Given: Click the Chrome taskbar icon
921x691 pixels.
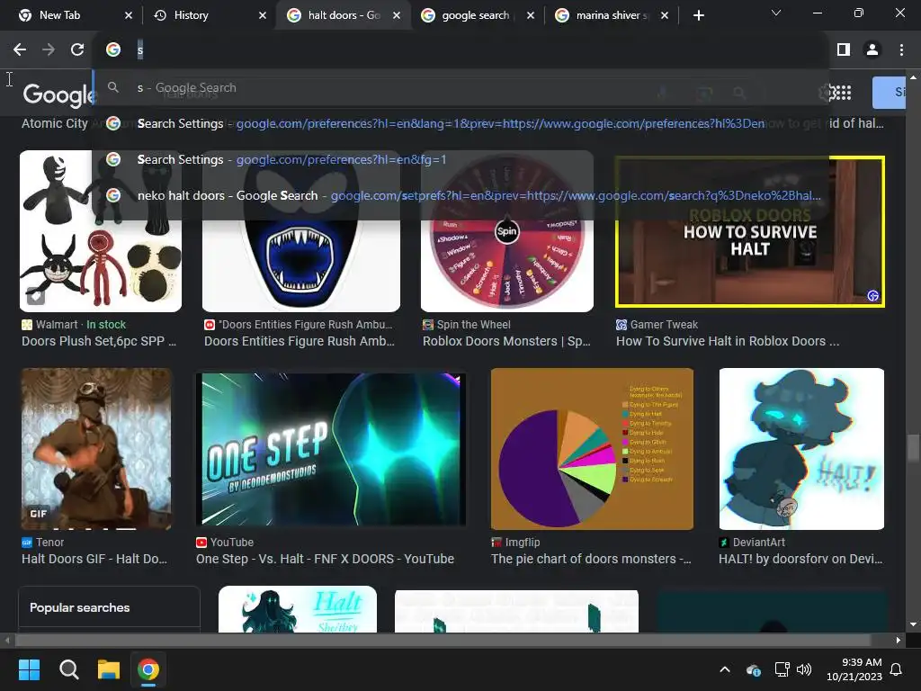Looking at the screenshot, I should click(x=148, y=669).
